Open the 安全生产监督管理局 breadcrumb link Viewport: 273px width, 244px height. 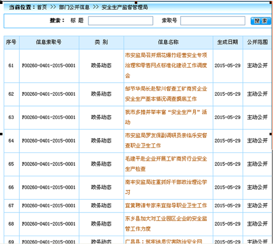(124, 7)
